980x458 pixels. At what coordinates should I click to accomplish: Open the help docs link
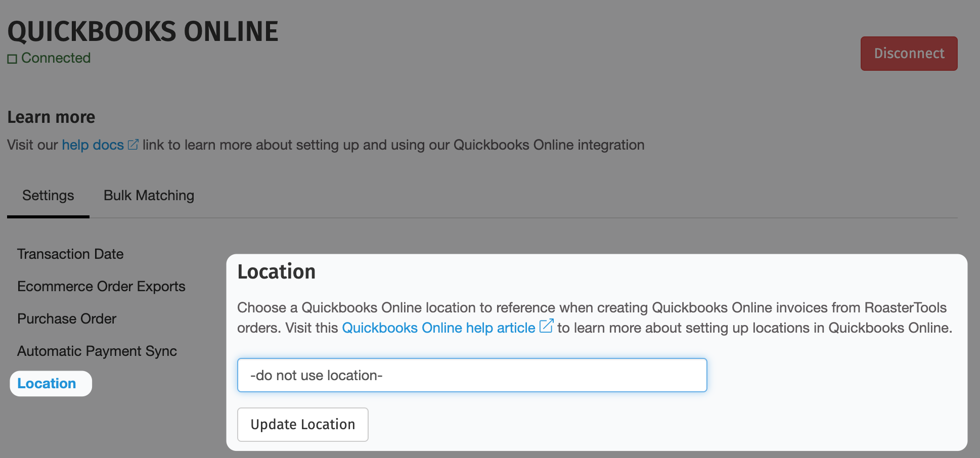point(93,145)
